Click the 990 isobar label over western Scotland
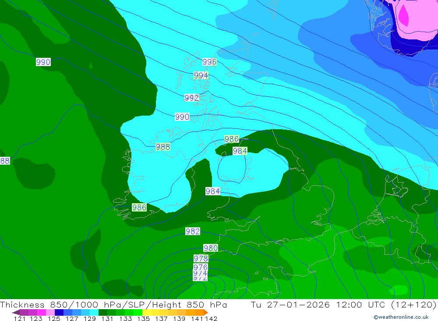The width and height of the screenshot is (438, 321). [x=182, y=117]
